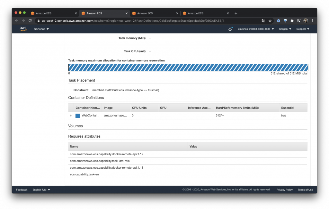Screen dimensions: 329x209
Task: Click the docker-remote-api.1.18 attribute row
Action: click(188, 168)
